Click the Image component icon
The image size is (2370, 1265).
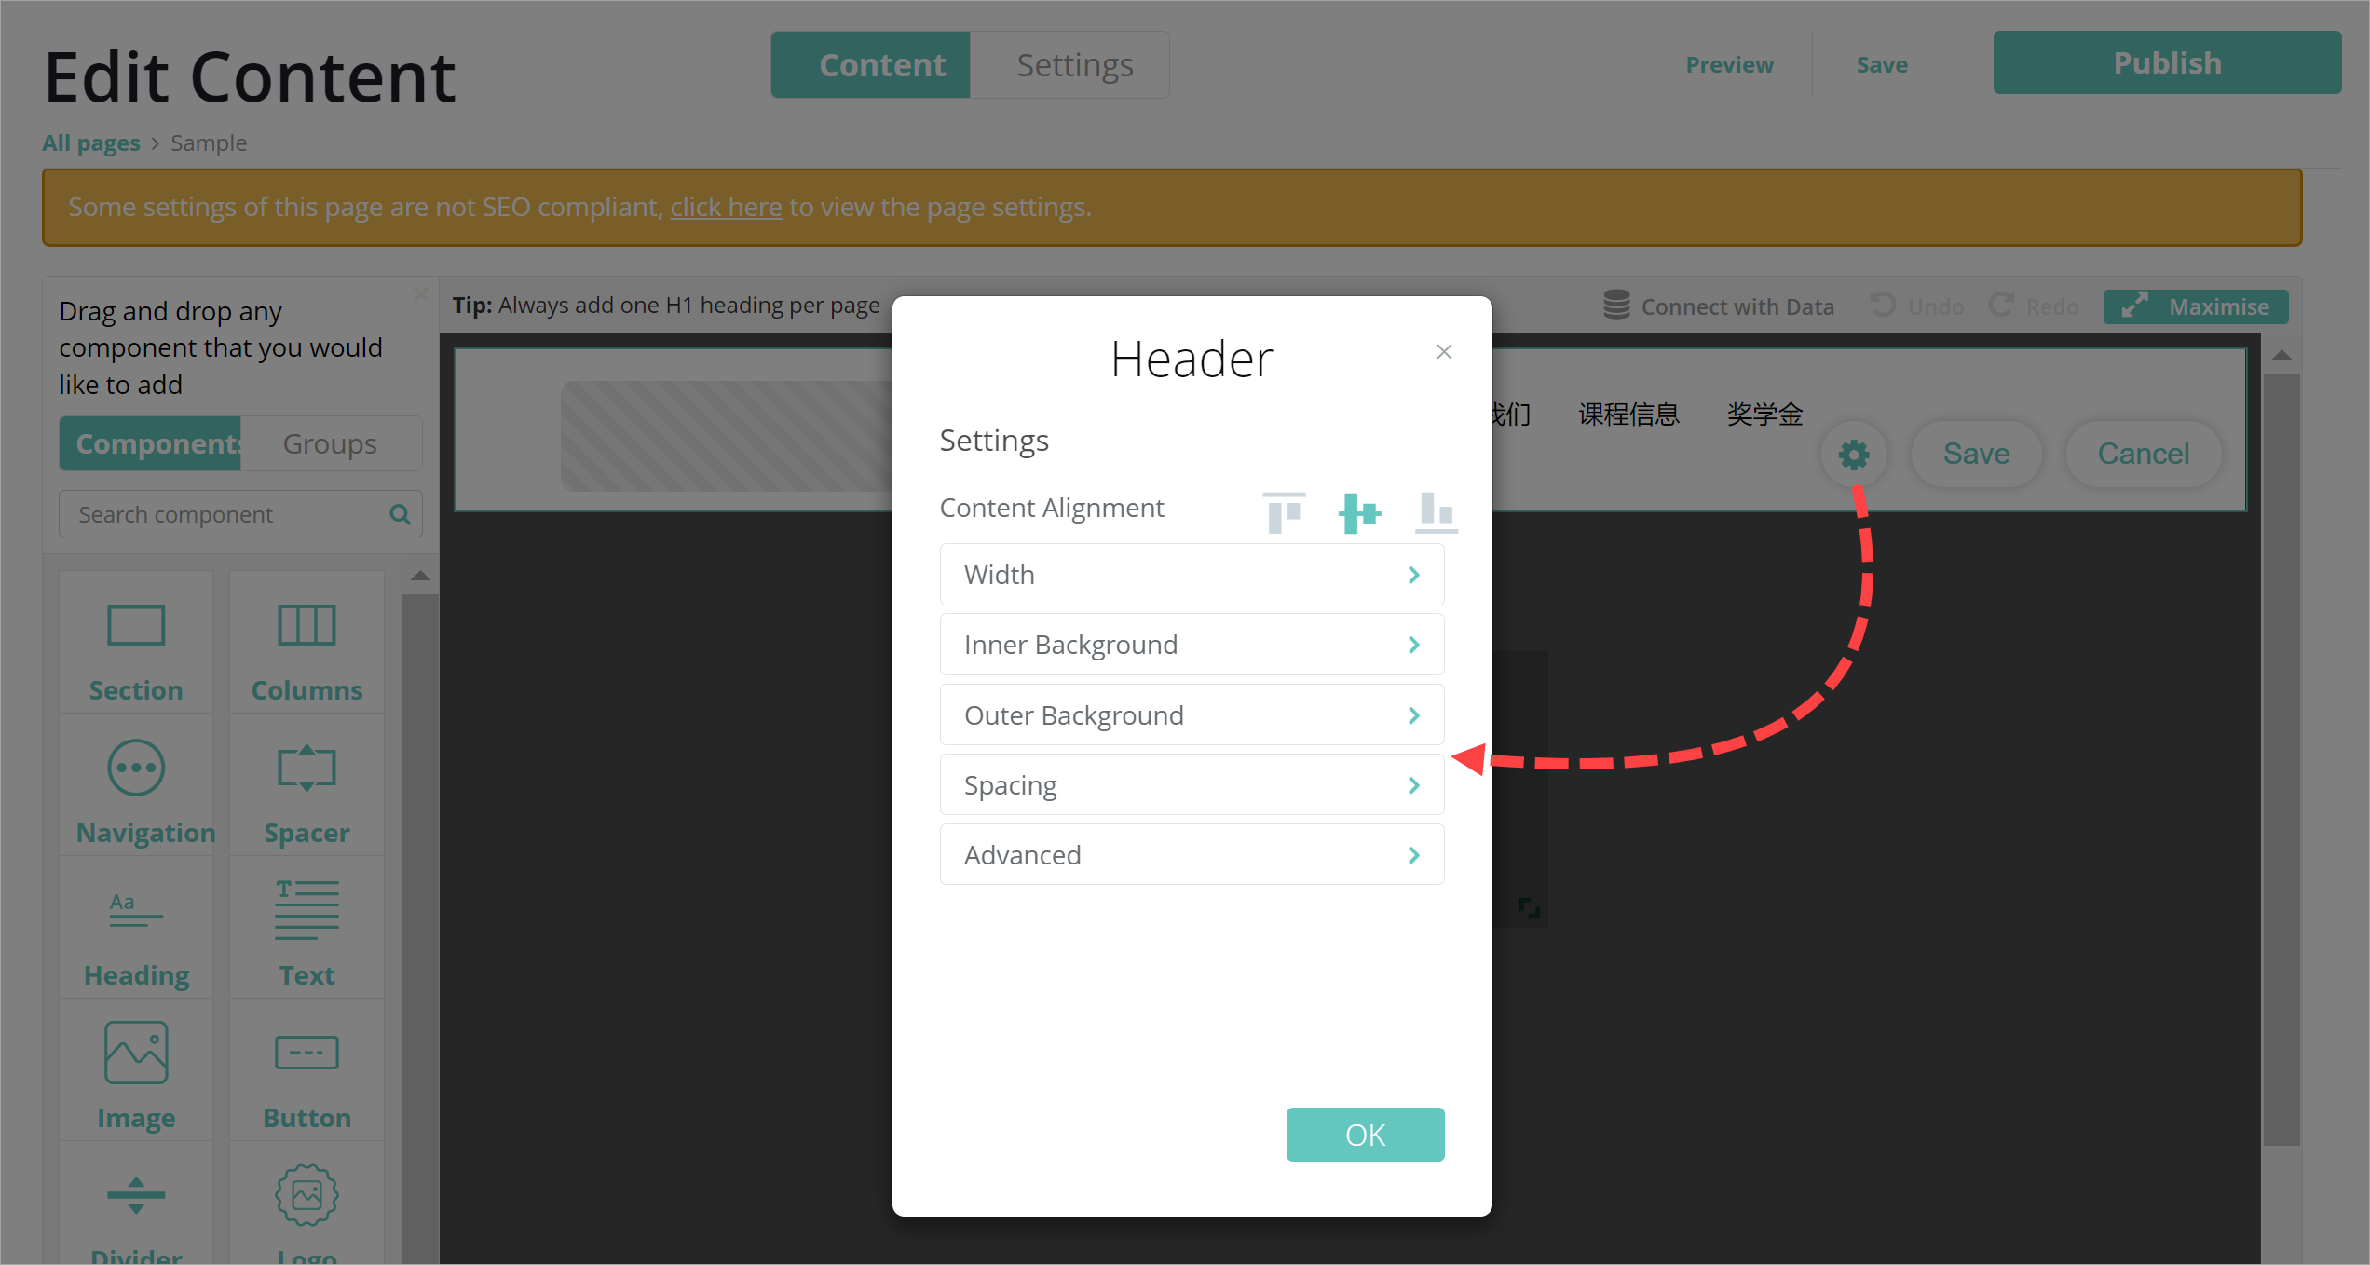point(136,1053)
